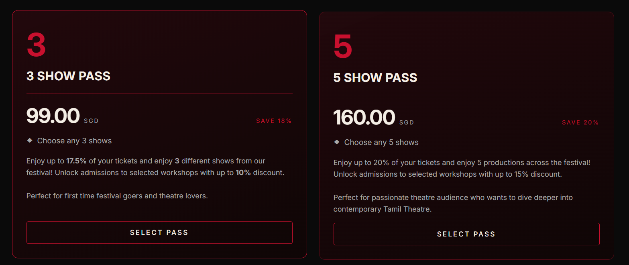Click the bold 17.5% in the 3 Show Pass description
The height and width of the screenshot is (265, 629).
[76, 161]
